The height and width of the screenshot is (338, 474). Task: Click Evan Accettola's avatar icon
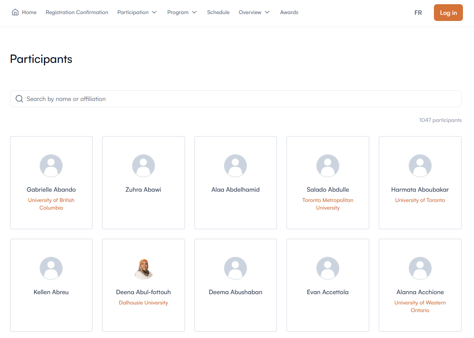pyautogui.click(x=328, y=268)
